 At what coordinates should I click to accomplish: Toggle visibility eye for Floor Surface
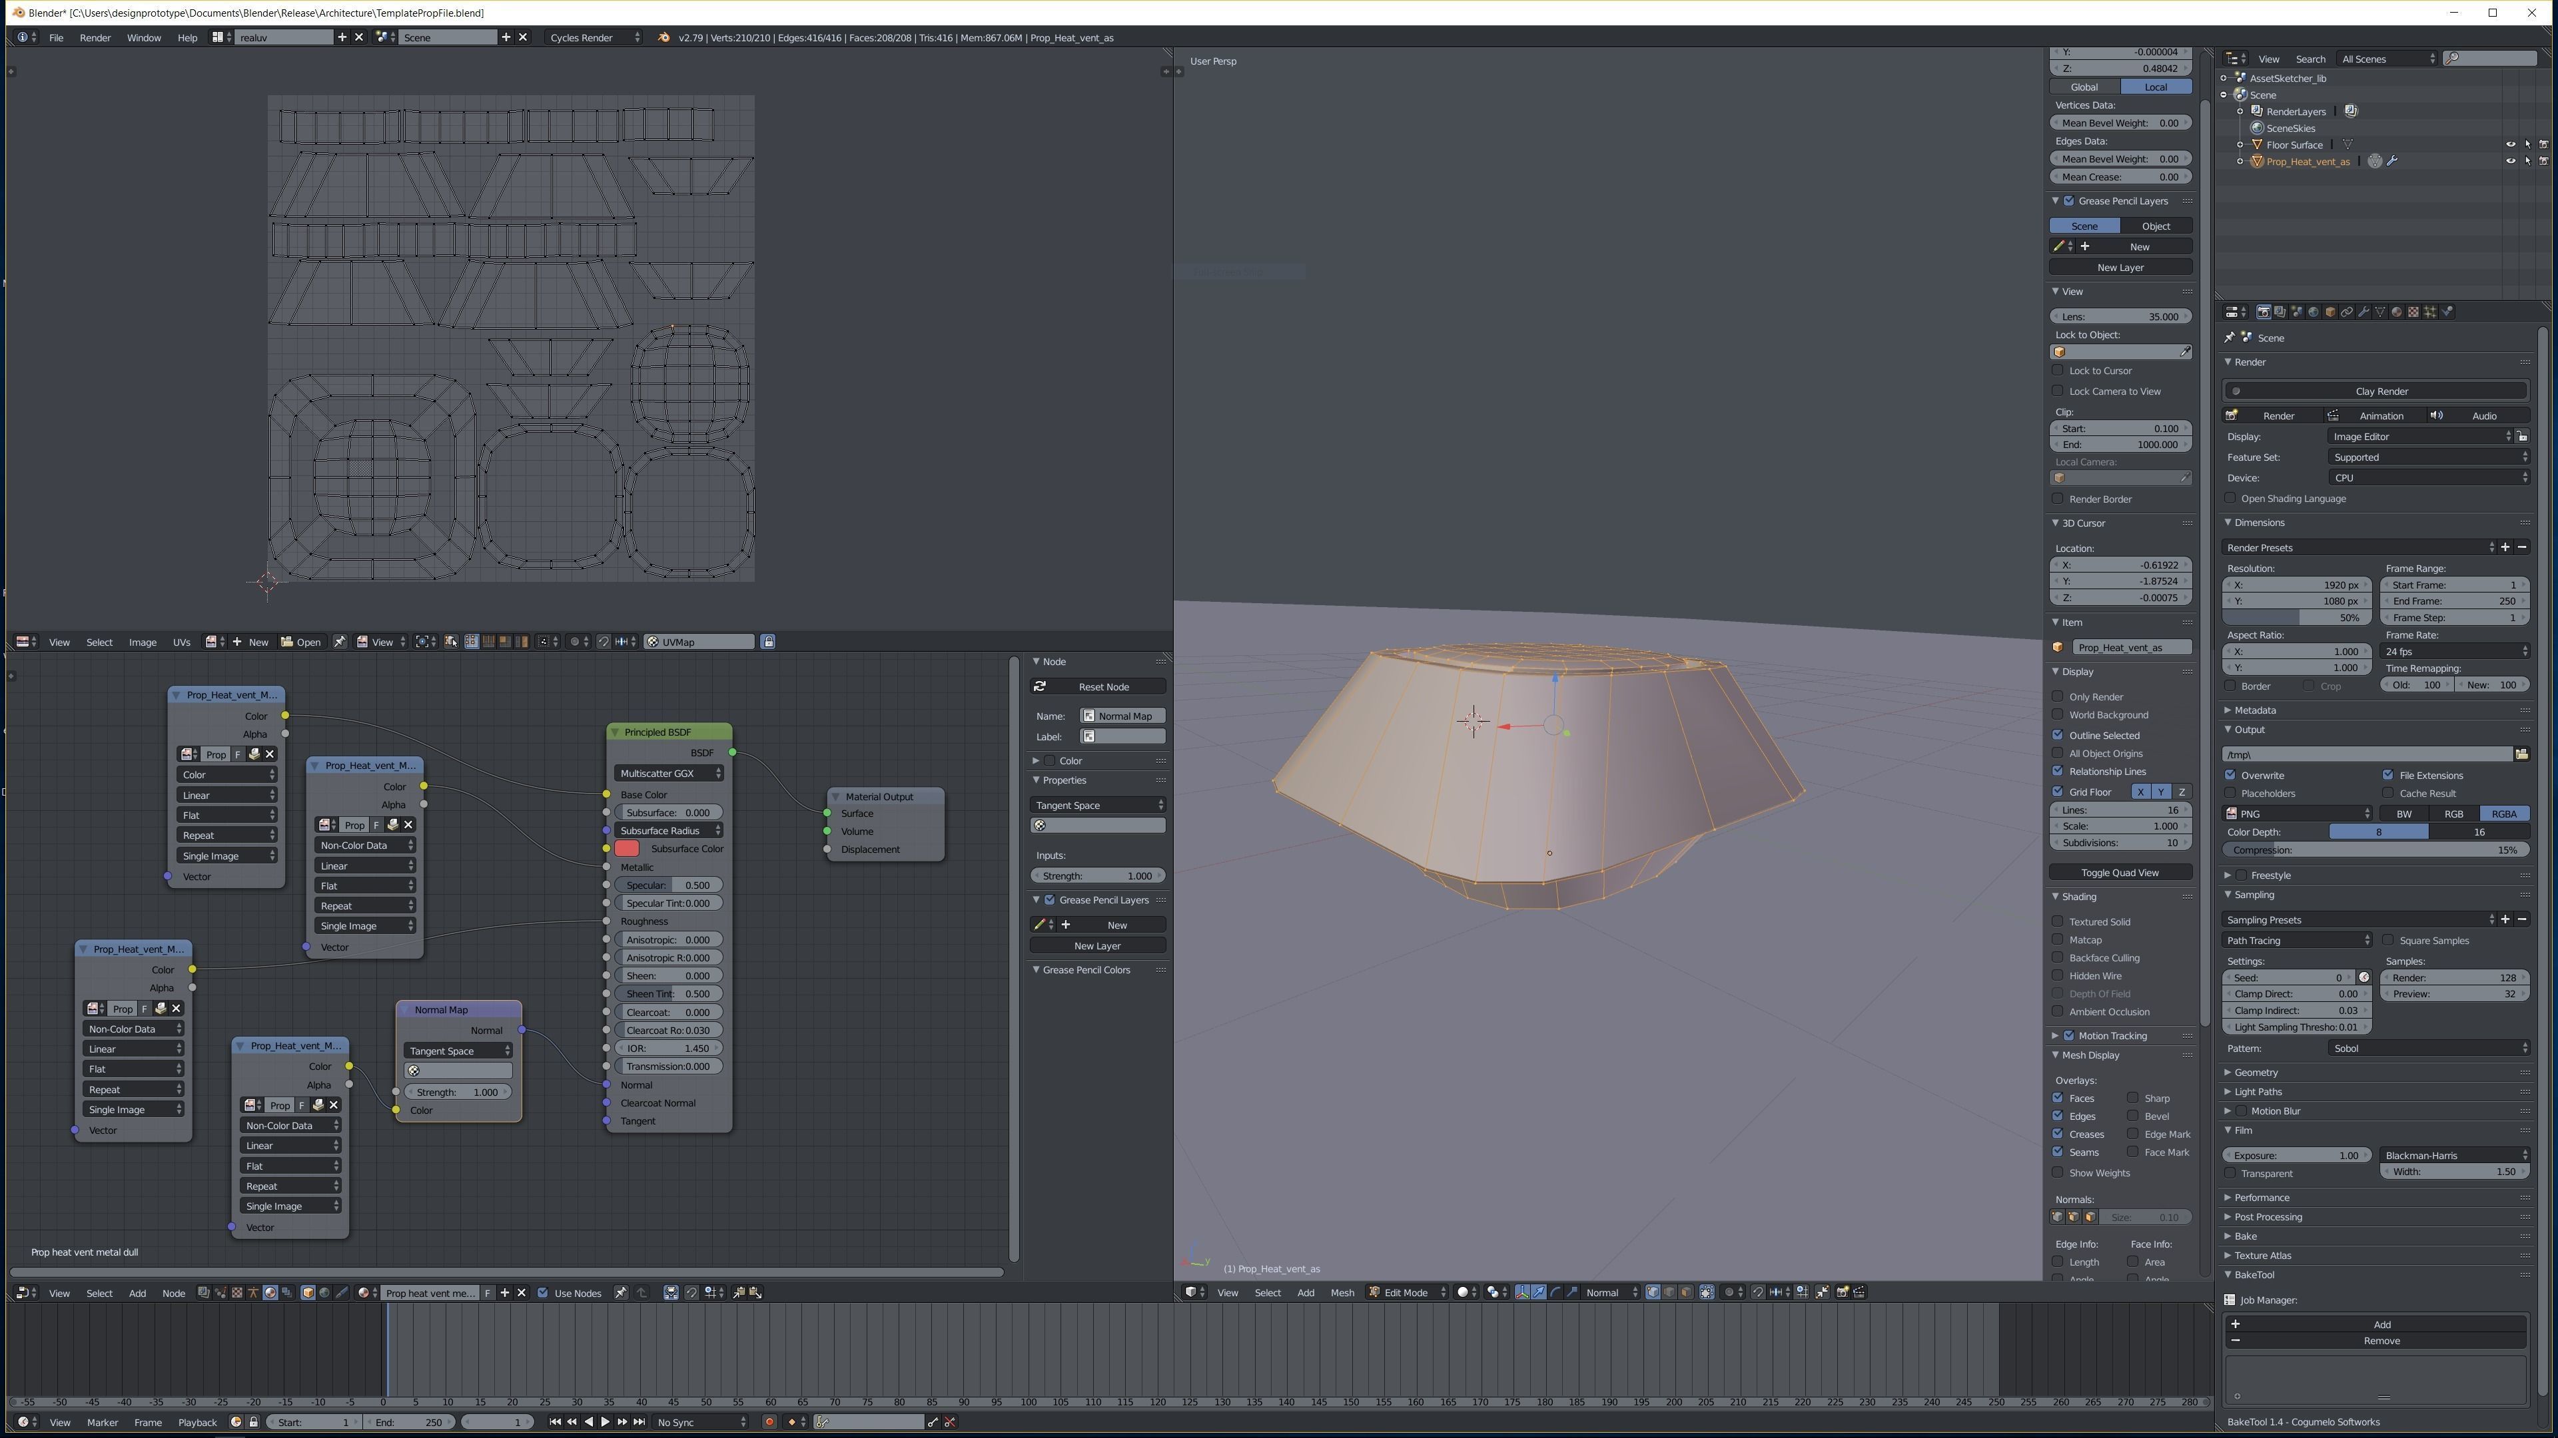pos(2510,145)
